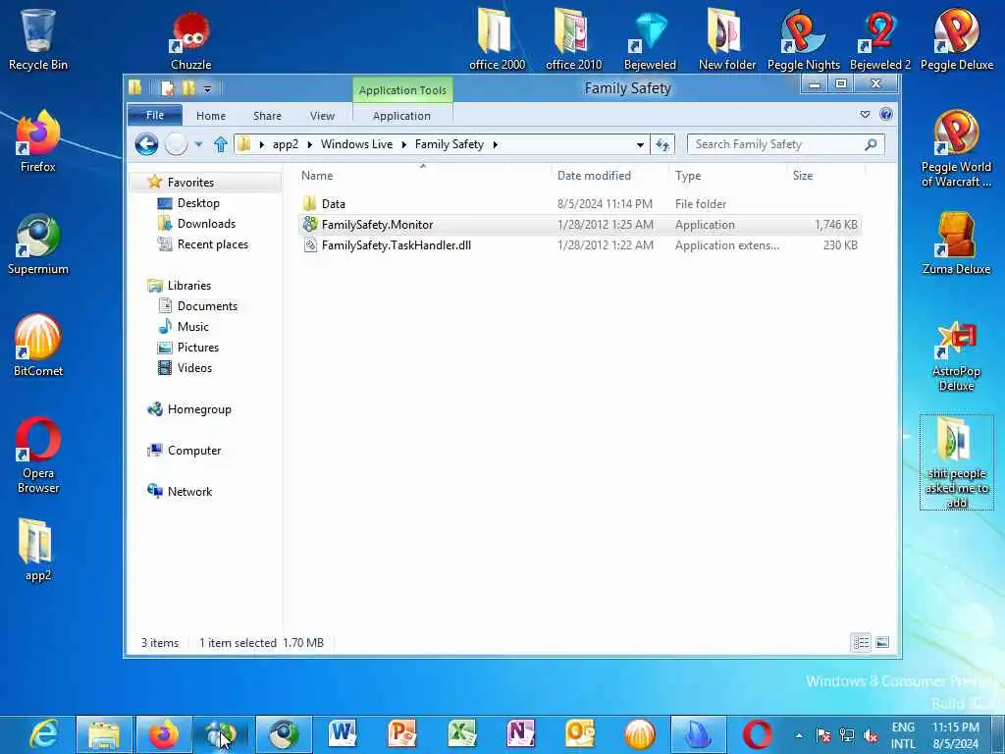
Task: Click the search magnifier icon
Action: (871, 145)
